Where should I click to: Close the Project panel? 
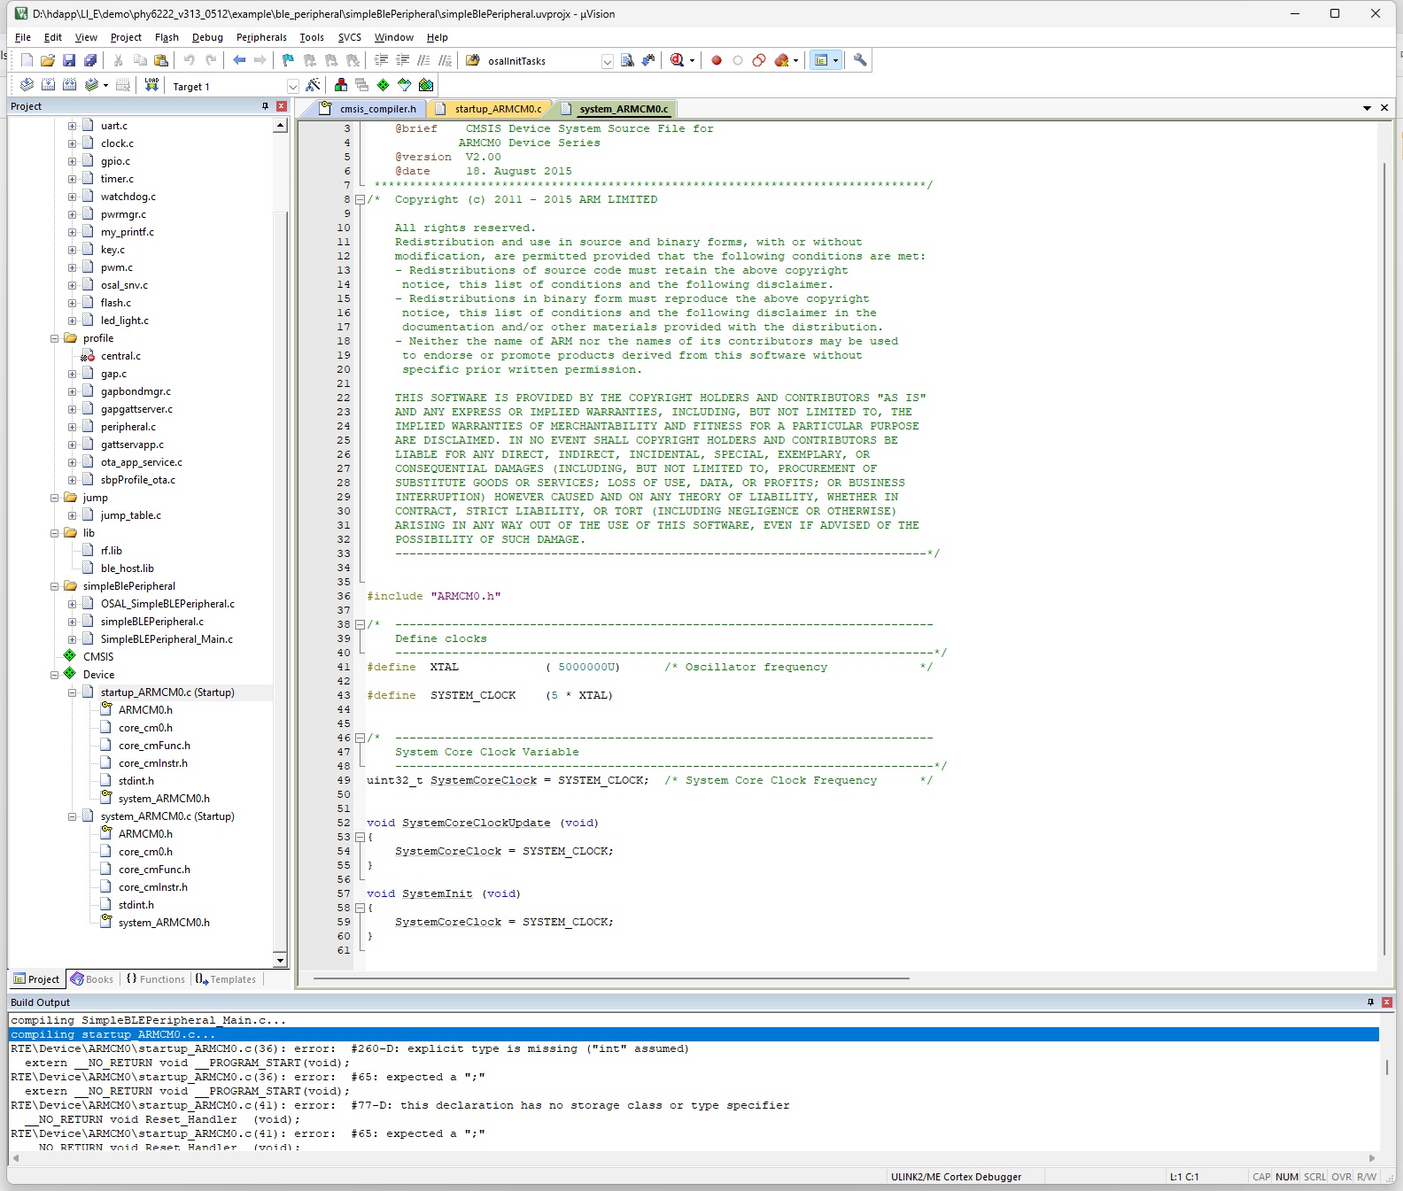[282, 106]
